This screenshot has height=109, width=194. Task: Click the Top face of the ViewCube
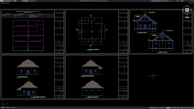click(x=187, y=10)
